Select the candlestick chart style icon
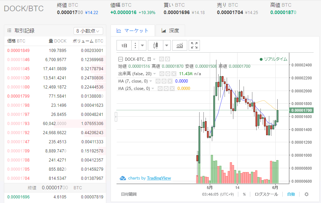Screen dimensions: 321x203 point(156,45)
